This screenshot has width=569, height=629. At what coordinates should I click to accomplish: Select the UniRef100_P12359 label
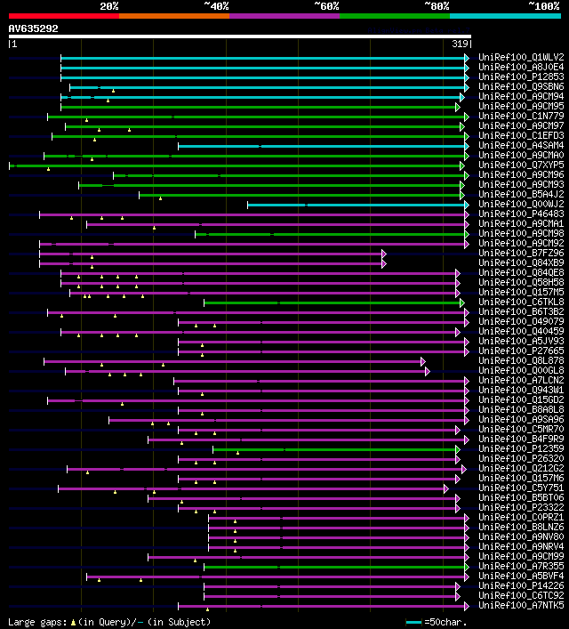coord(521,449)
